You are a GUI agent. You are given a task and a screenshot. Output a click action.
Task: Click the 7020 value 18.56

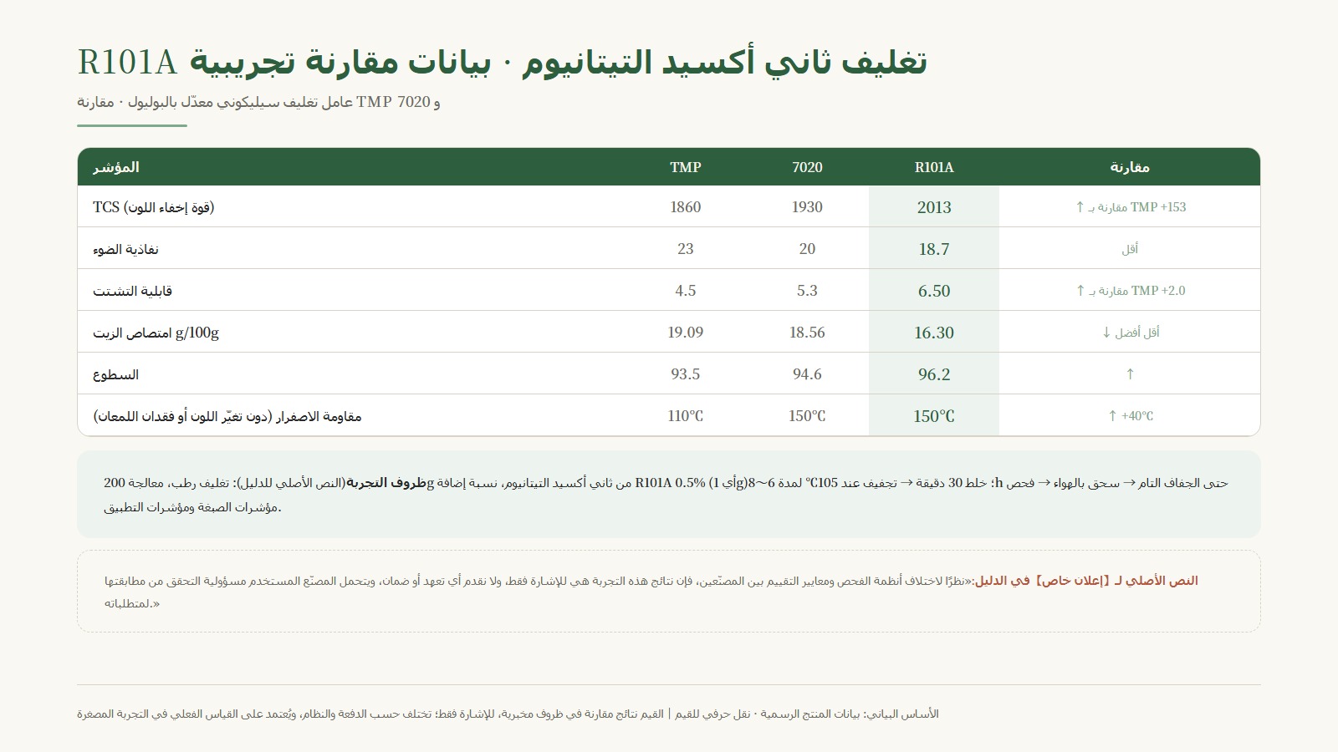click(x=807, y=333)
